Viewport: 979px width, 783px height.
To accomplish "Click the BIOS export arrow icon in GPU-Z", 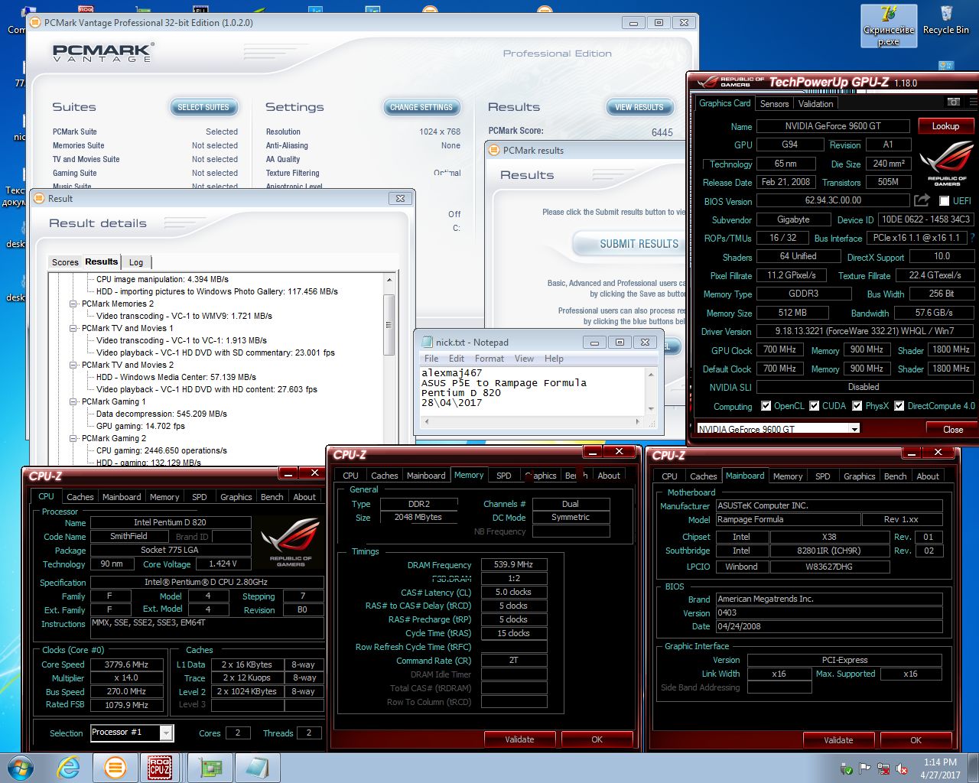I will (x=922, y=200).
